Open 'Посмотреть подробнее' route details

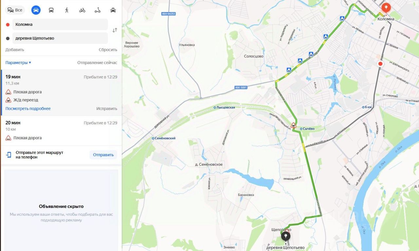[28, 109]
